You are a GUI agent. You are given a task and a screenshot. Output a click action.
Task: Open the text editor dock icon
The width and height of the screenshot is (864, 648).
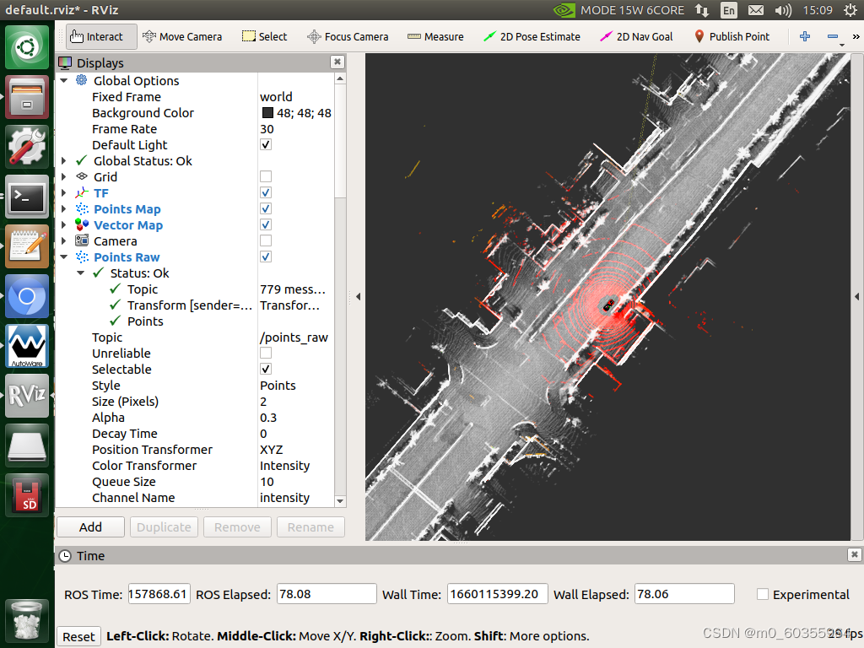point(27,246)
